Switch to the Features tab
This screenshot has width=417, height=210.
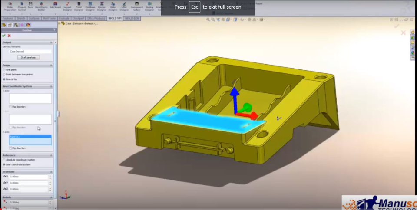click(8, 18)
